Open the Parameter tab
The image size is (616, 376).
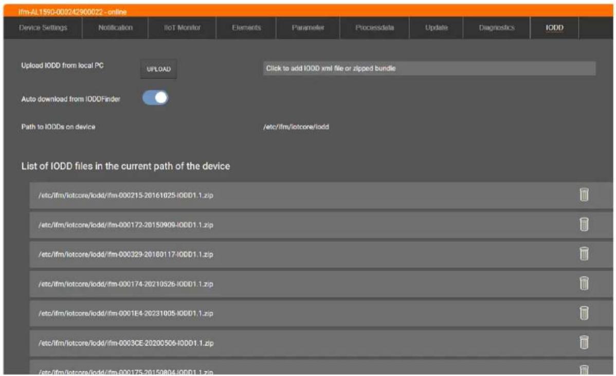(x=307, y=27)
